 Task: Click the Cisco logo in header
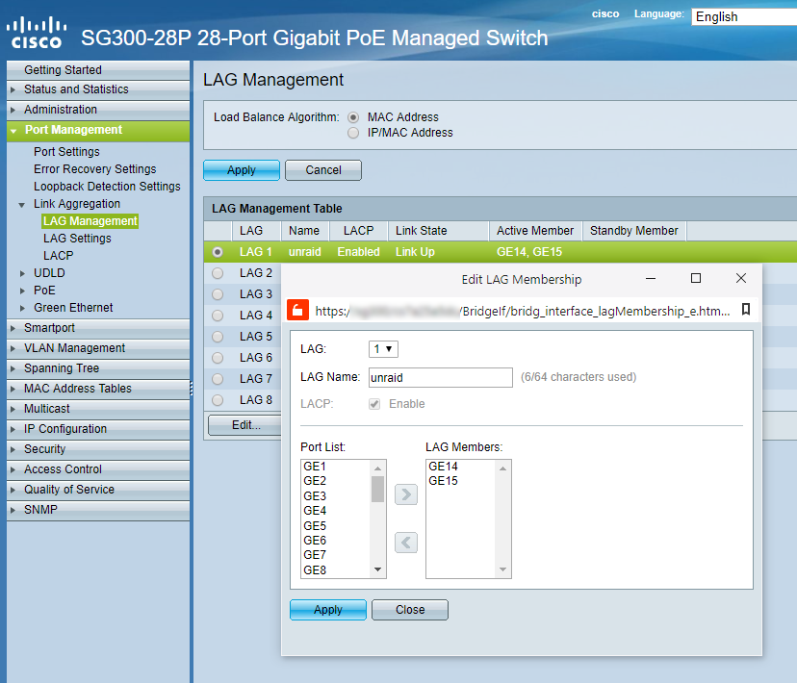(x=36, y=33)
